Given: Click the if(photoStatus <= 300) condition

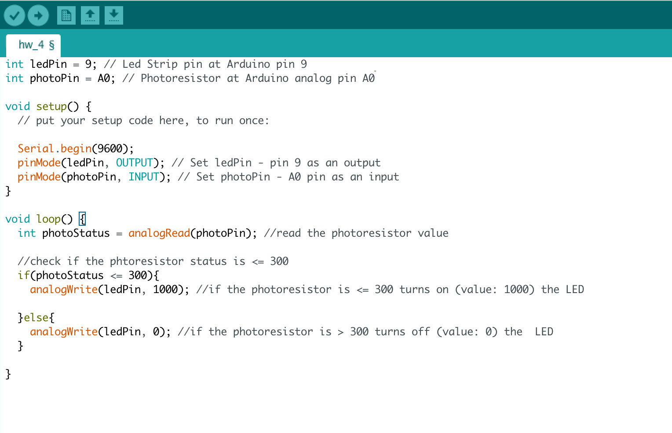Looking at the screenshot, I should [88, 275].
